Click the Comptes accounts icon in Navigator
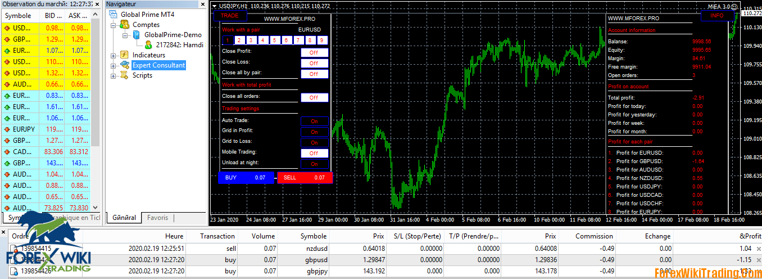762x279 pixels. (x=125, y=25)
